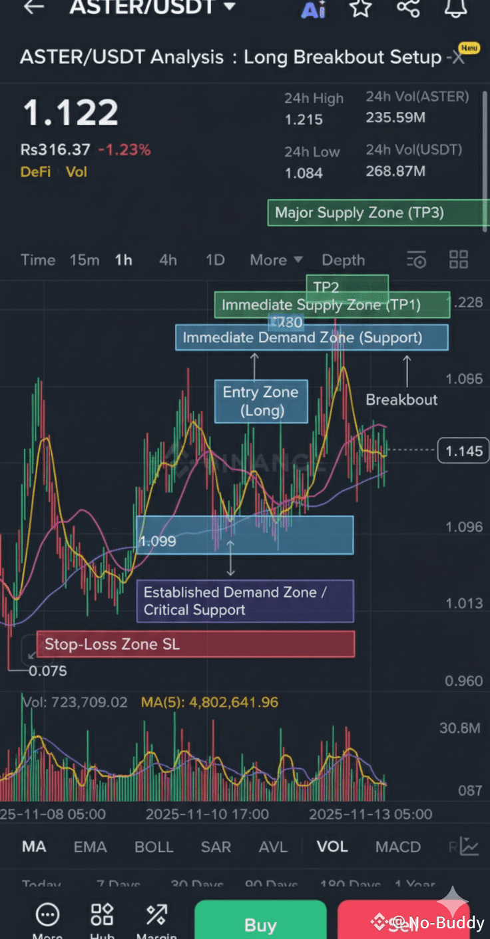Click the 24h Low value 1.084
Viewport: 490px width, 939px height.
(x=304, y=173)
